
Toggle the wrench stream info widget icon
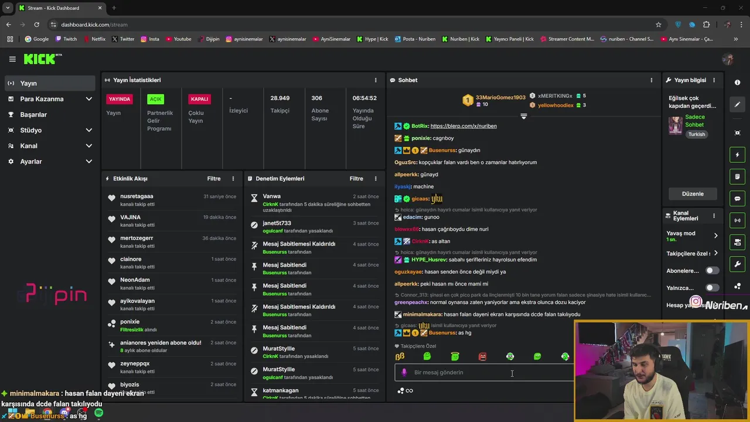point(737,264)
